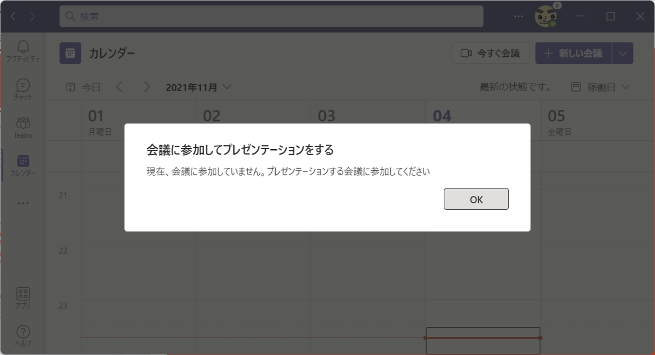Open your profile avatar menu
655x355 pixels.
point(545,16)
